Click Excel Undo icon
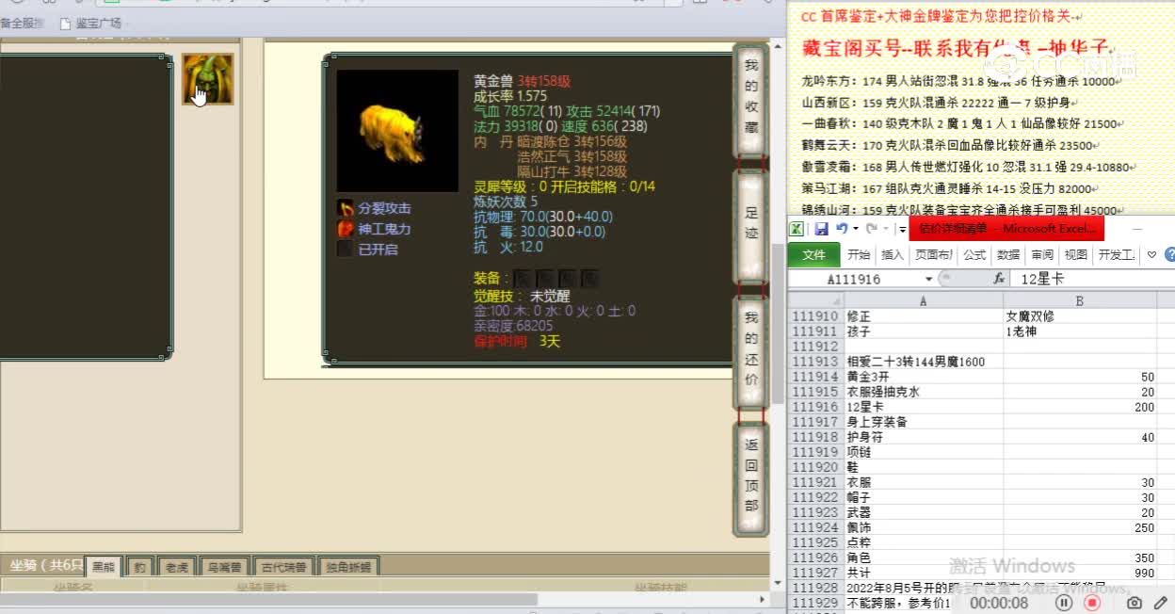 [x=842, y=229]
